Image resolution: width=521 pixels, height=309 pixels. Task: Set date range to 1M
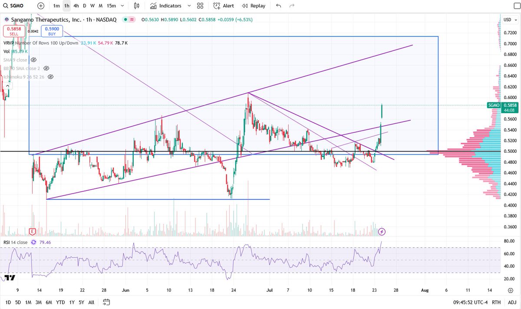28,302
